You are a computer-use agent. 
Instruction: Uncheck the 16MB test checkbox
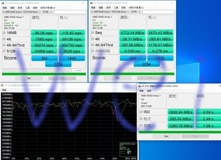click(4, 33)
